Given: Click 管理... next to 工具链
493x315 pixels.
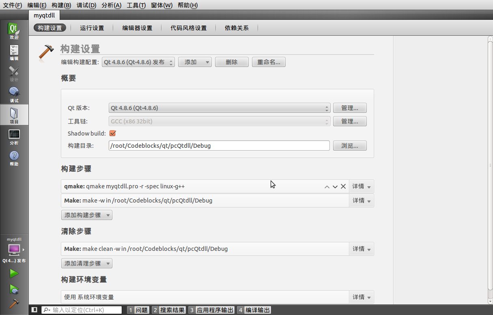Looking at the screenshot, I should (x=350, y=121).
